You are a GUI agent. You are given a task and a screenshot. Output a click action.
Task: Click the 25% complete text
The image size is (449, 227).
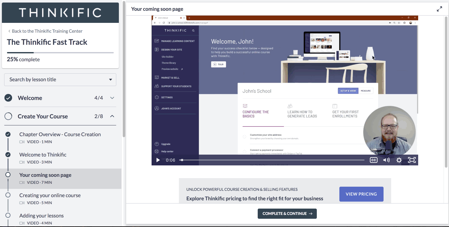(23, 59)
